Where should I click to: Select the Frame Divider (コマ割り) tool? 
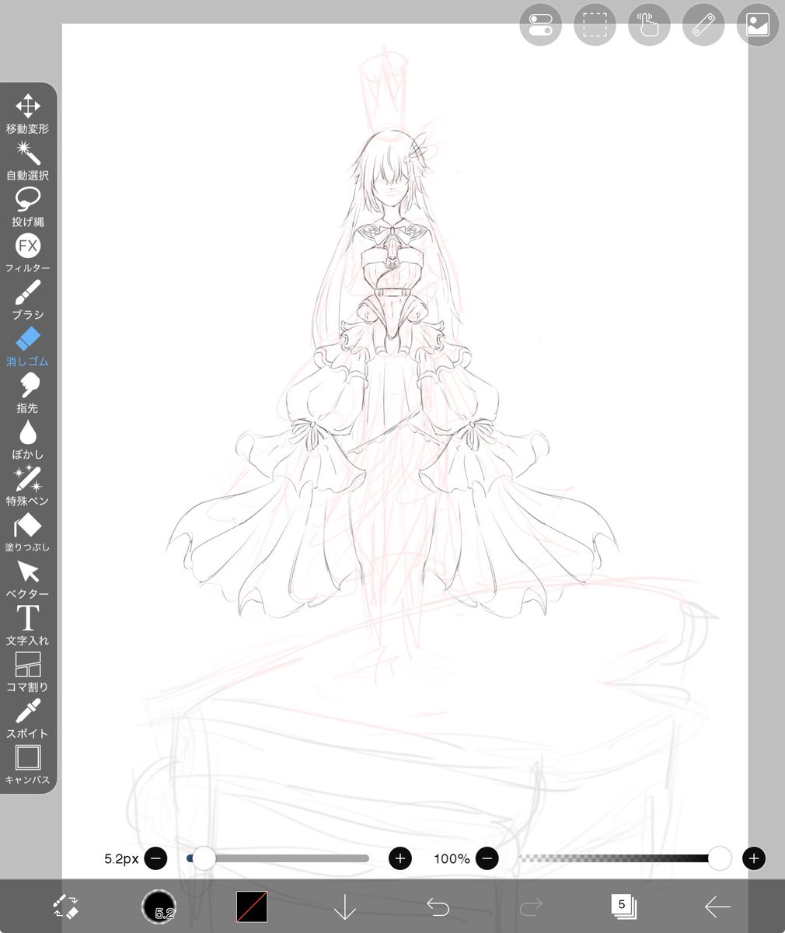pyautogui.click(x=28, y=673)
